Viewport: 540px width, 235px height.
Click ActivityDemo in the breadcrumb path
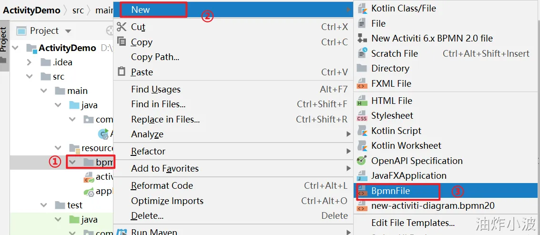[x=32, y=10]
